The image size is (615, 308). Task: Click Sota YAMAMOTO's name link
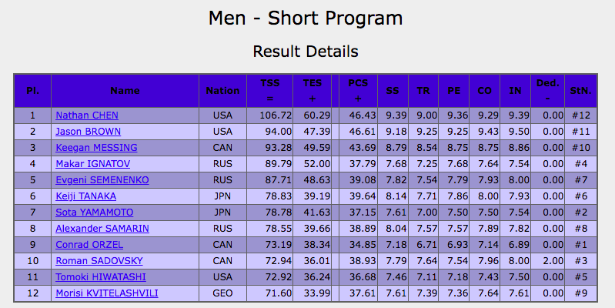click(x=93, y=212)
